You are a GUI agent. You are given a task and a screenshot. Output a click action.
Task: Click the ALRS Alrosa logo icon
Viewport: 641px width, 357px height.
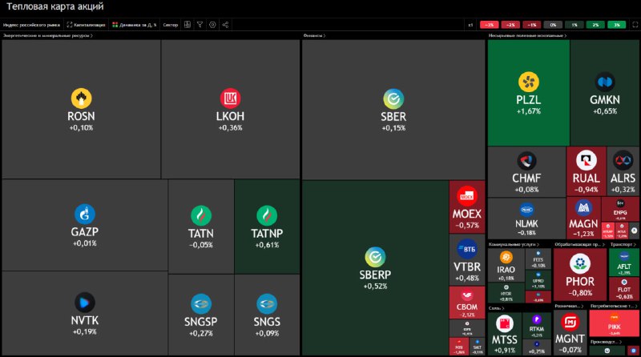[x=623, y=161]
